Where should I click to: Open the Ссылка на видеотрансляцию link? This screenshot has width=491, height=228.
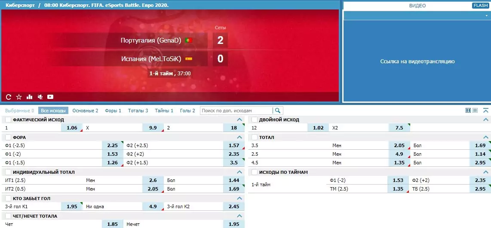coord(417,62)
